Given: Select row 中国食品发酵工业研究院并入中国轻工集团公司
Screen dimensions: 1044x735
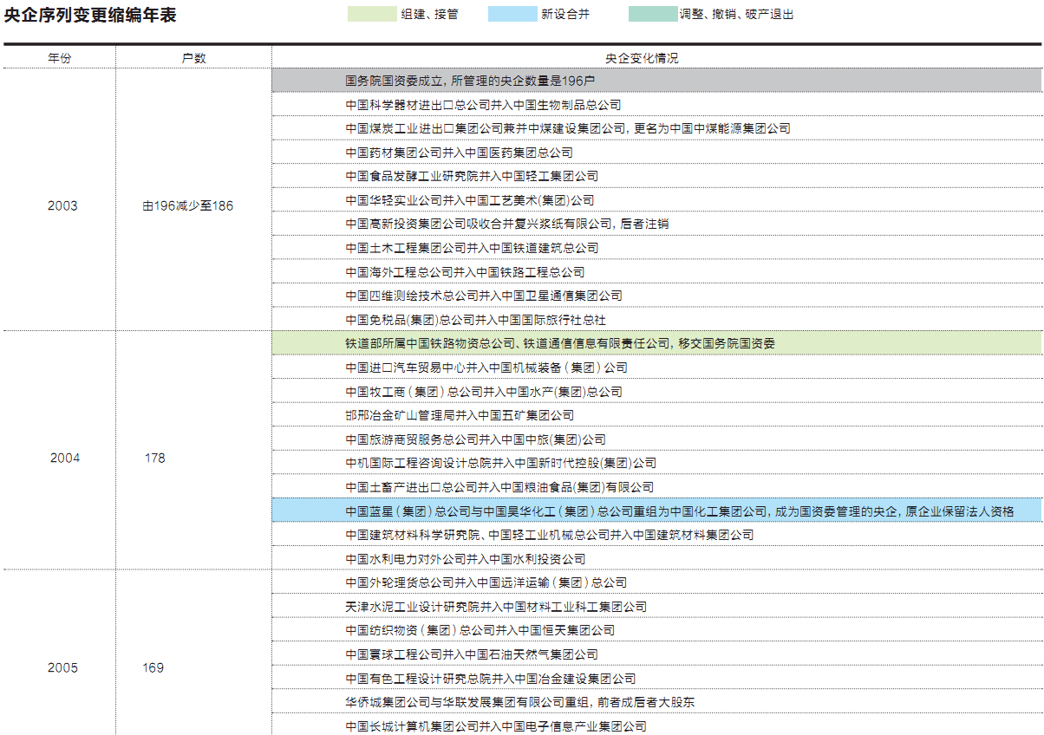Looking at the screenshot, I should pyautogui.click(x=656, y=176).
